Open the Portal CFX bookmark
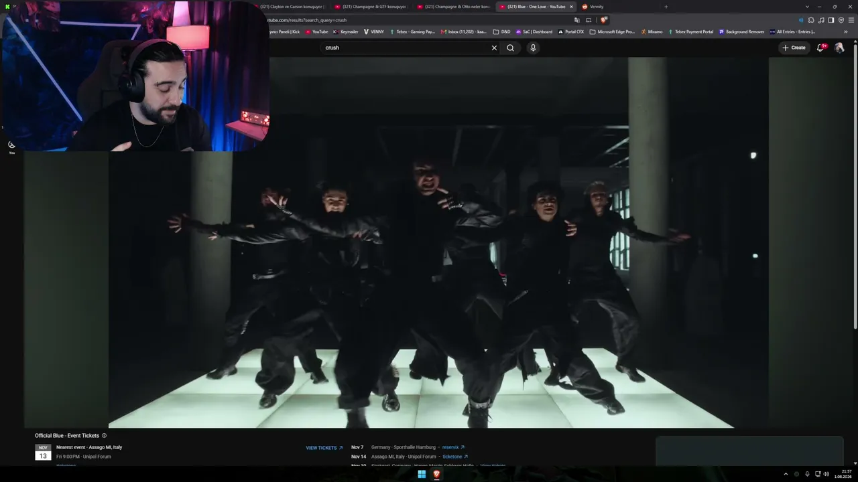The image size is (858, 482). click(570, 31)
